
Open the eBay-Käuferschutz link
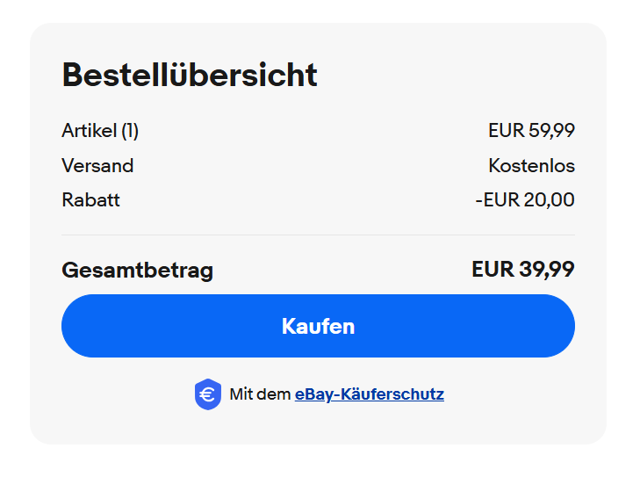(x=369, y=394)
